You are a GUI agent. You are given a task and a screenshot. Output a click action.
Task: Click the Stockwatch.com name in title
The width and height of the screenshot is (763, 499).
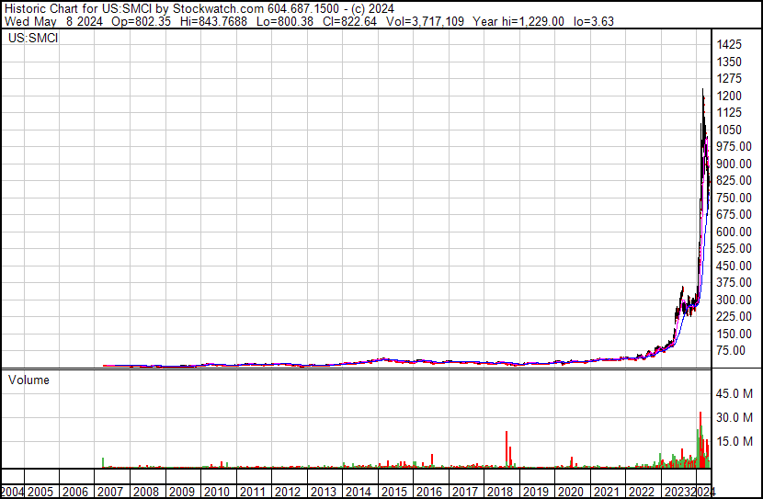[x=218, y=9]
